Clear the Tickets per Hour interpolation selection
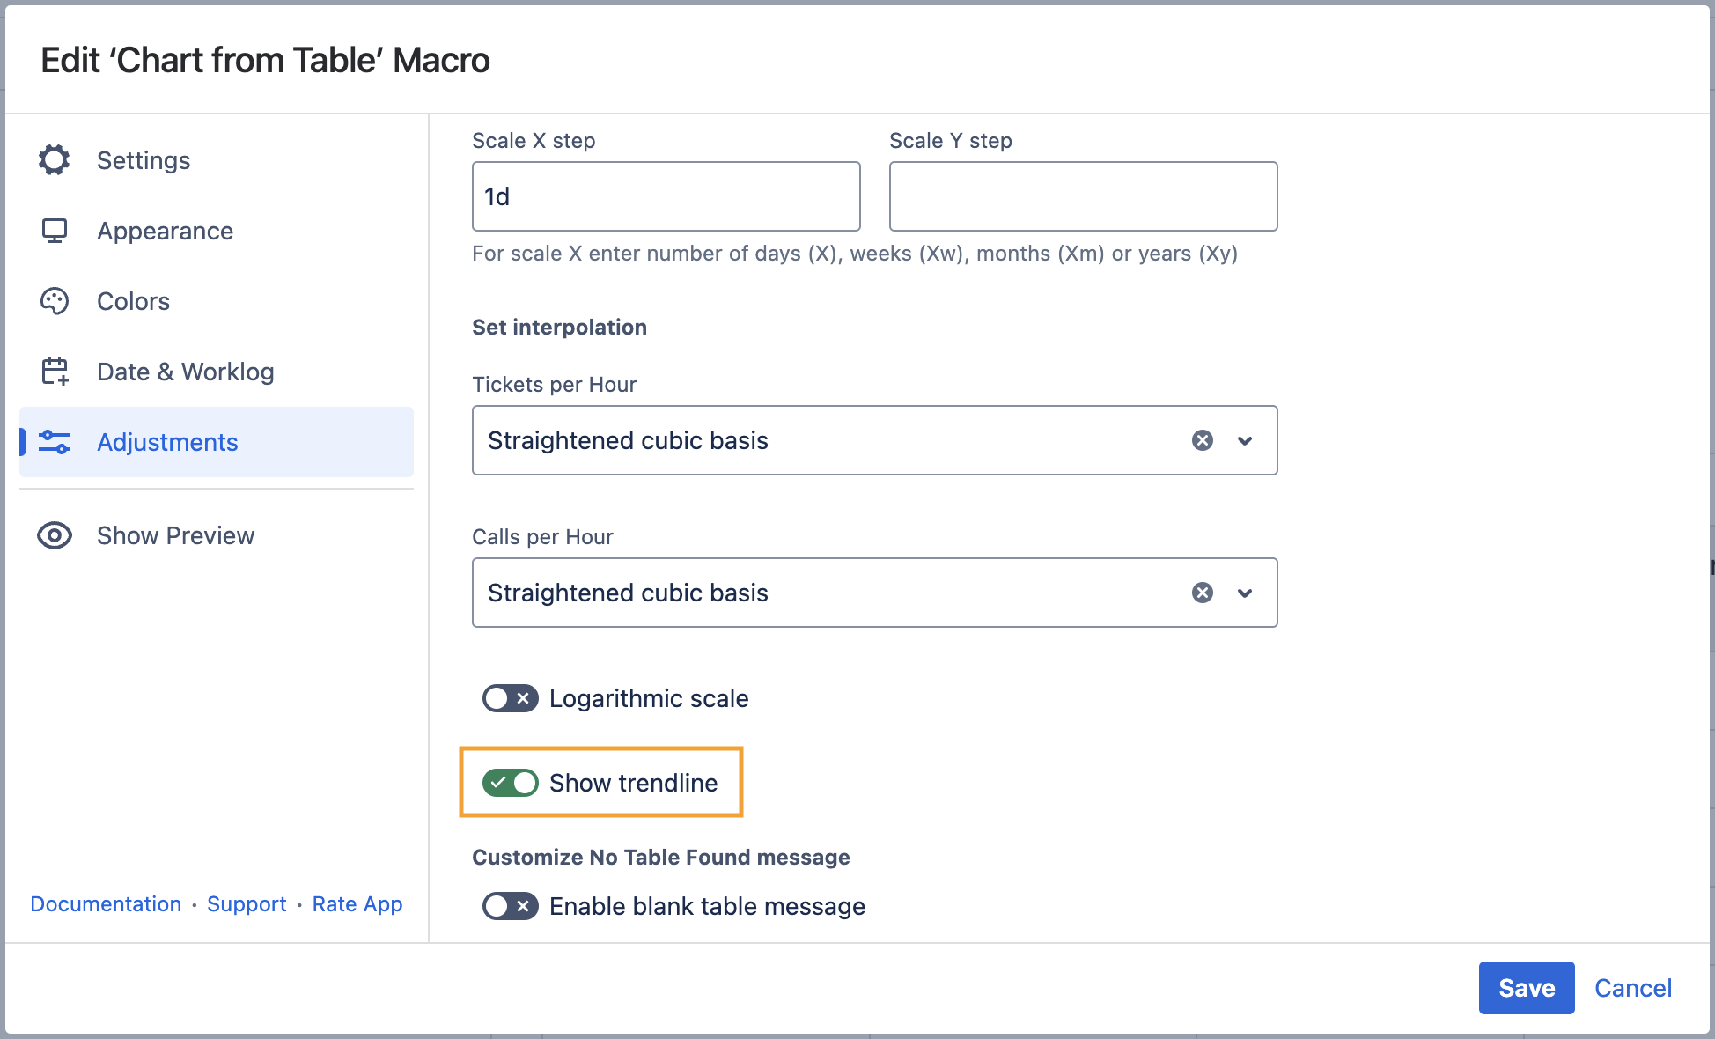1715x1039 pixels. (1203, 440)
